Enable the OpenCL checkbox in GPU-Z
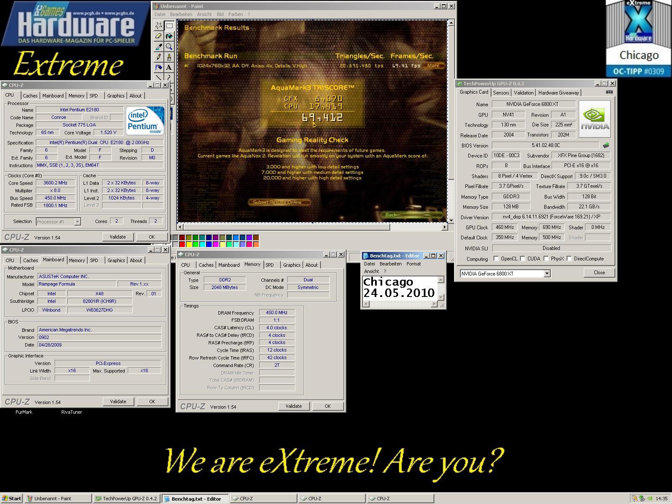Image resolution: width=672 pixels, height=504 pixels. click(x=496, y=259)
